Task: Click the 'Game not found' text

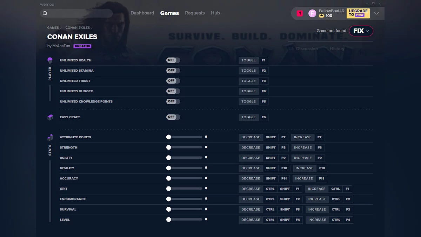Action: point(331,31)
